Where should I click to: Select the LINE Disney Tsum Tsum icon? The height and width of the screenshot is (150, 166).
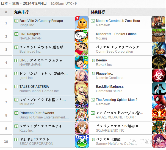[x=82, y=62]
